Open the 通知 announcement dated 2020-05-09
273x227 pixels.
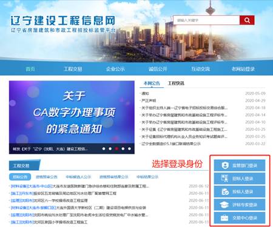tap(145, 93)
